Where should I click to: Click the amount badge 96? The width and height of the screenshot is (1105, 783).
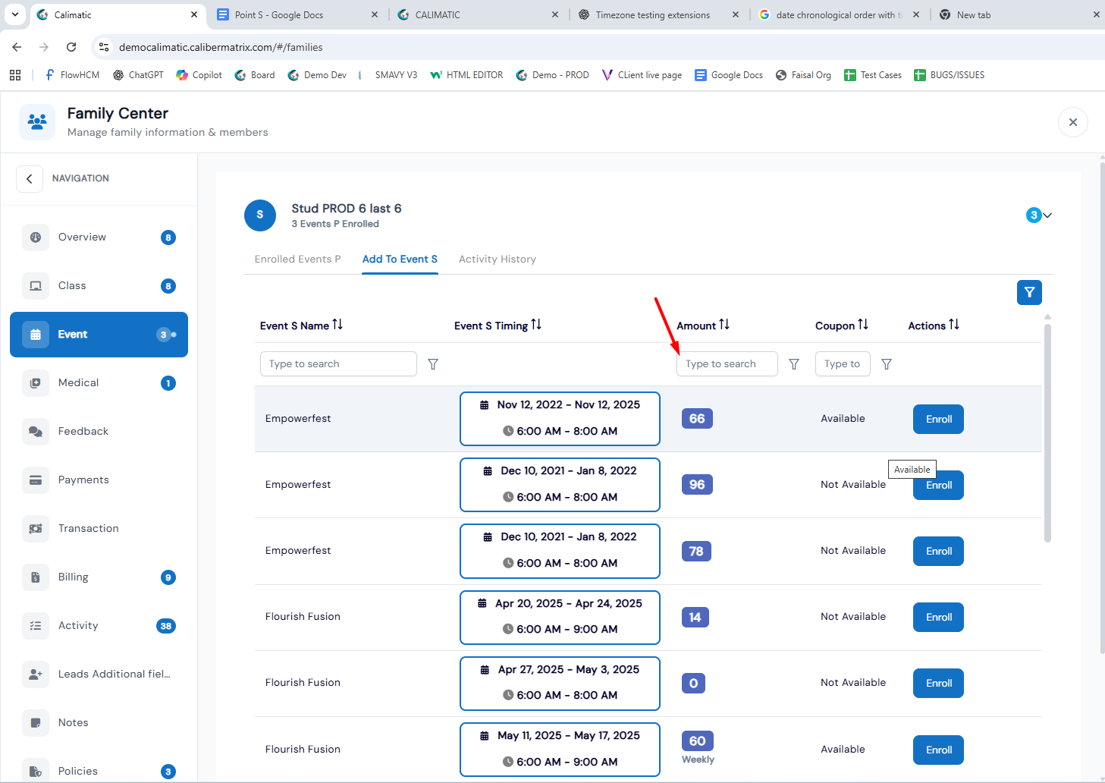pyautogui.click(x=697, y=485)
